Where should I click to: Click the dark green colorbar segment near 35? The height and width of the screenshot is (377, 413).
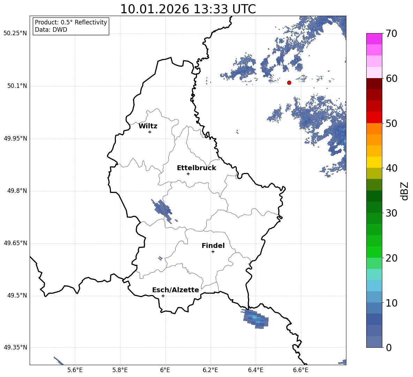point(374,196)
